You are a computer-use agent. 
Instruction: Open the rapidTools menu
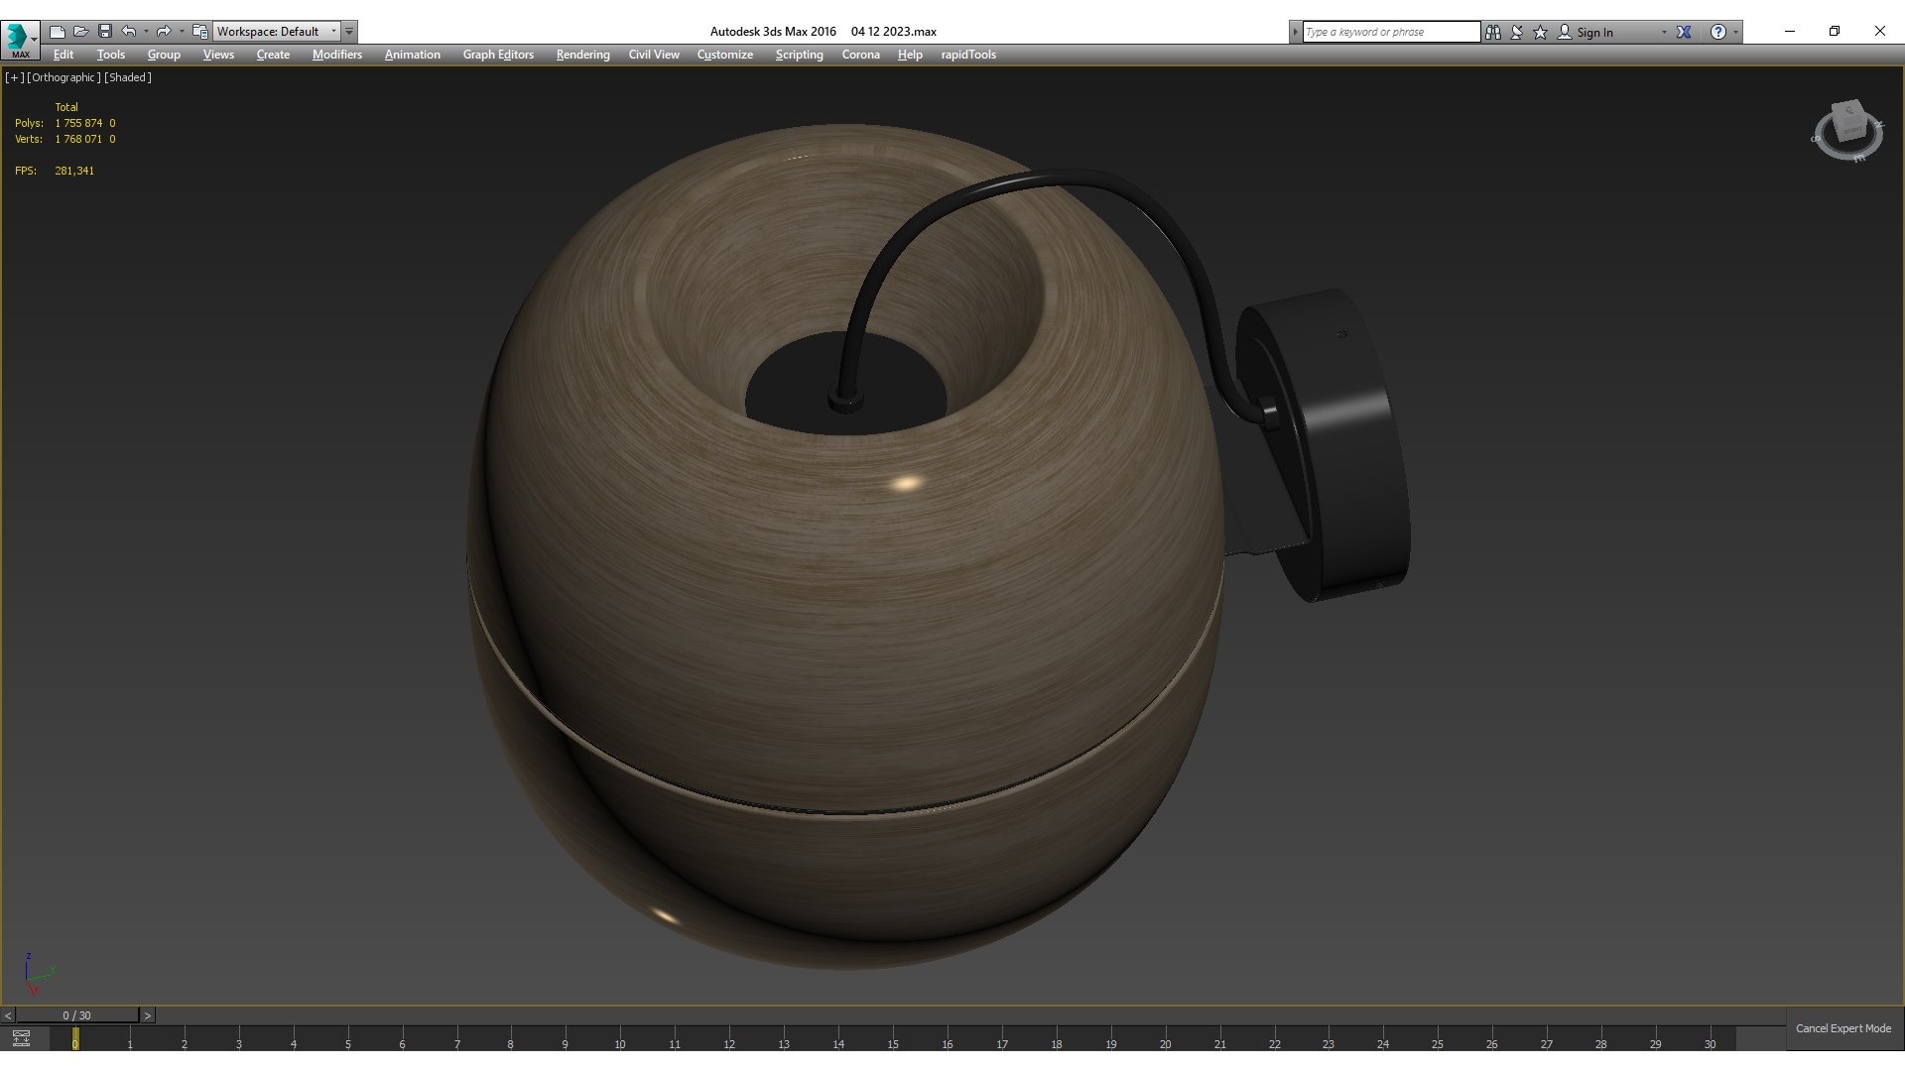pyautogui.click(x=968, y=55)
